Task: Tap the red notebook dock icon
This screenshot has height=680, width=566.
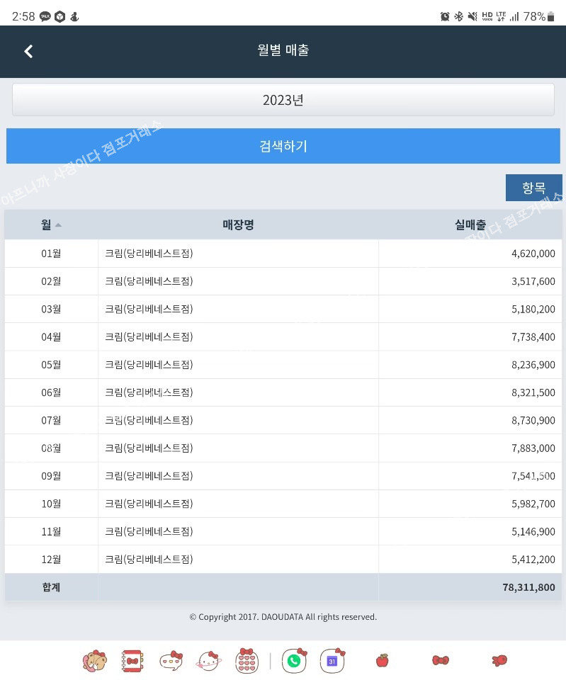Action: click(132, 660)
